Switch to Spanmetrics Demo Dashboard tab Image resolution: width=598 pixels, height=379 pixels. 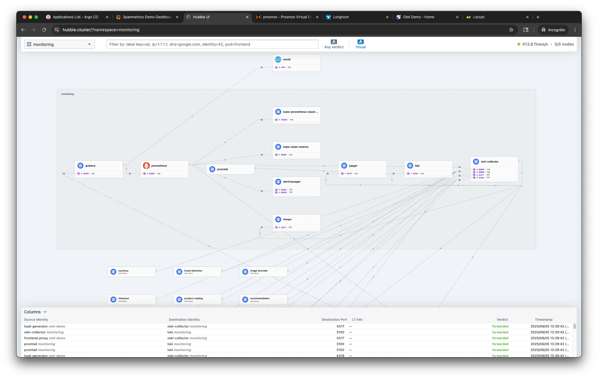click(x=147, y=17)
